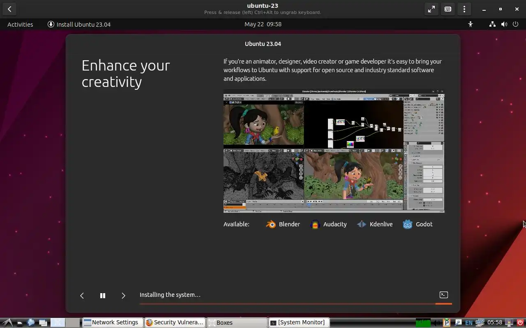
Task: Pause the installer slideshow
Action: (103, 296)
